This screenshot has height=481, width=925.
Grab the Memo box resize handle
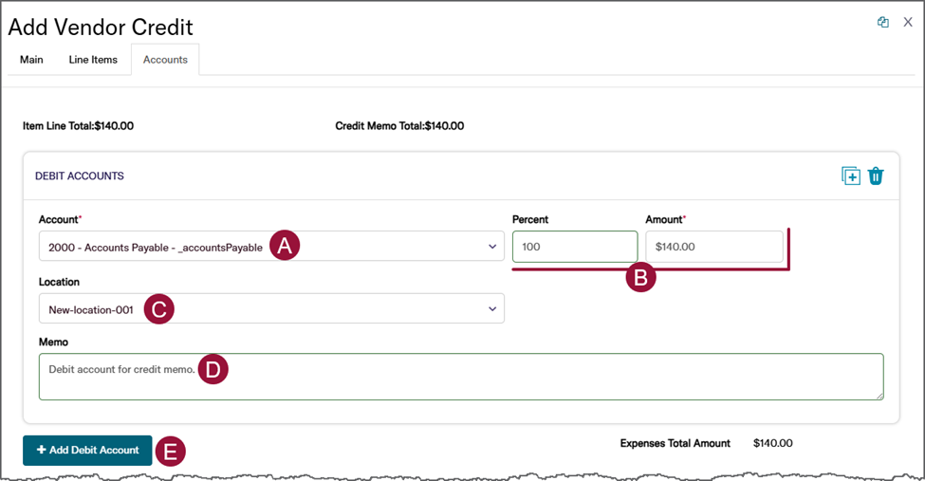click(879, 395)
